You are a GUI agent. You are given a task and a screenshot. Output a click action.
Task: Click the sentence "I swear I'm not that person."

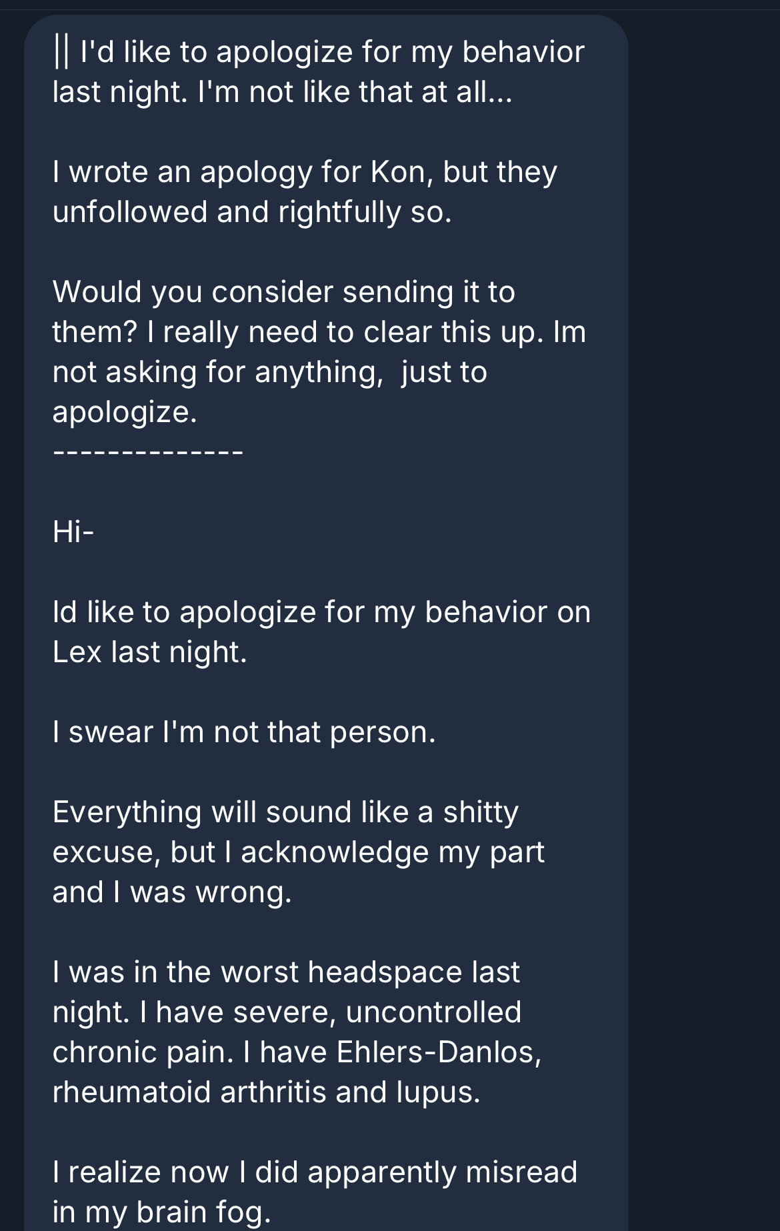pyautogui.click(x=244, y=732)
